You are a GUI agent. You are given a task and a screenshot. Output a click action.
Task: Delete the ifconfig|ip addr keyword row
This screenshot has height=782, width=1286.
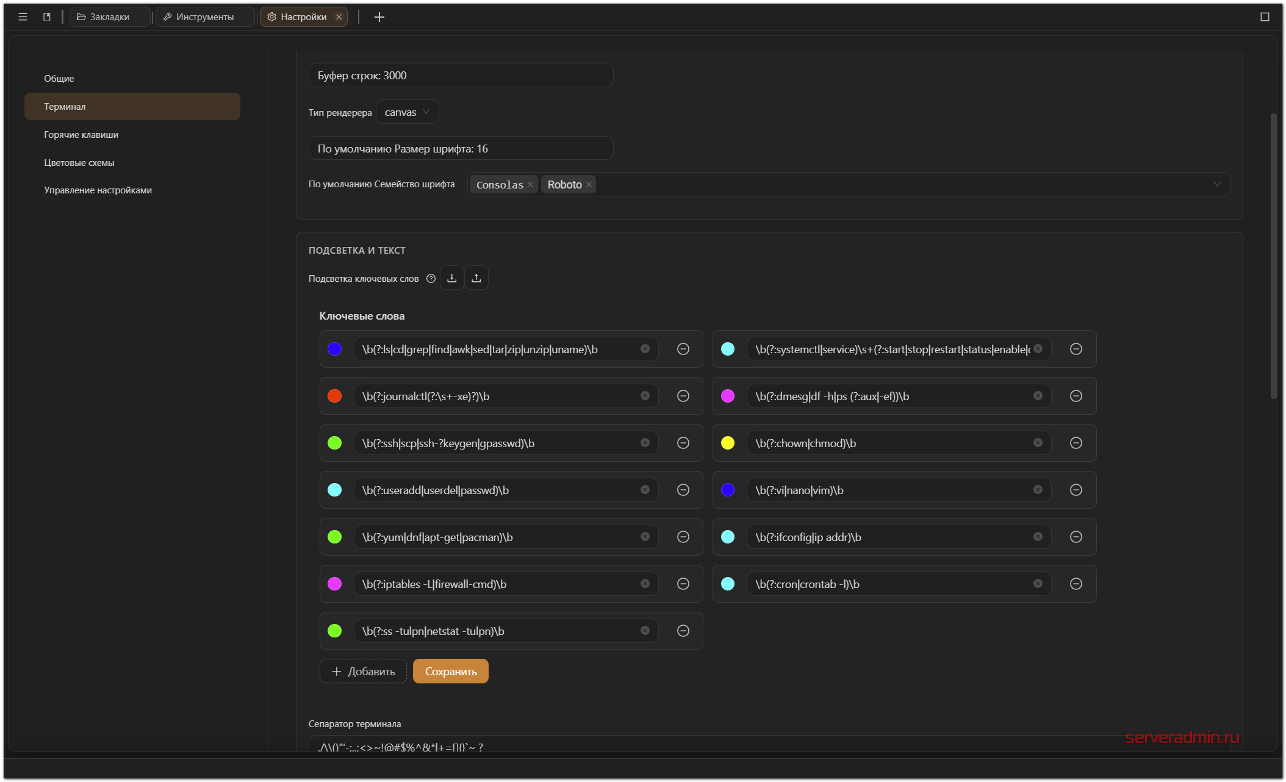[x=1076, y=537]
